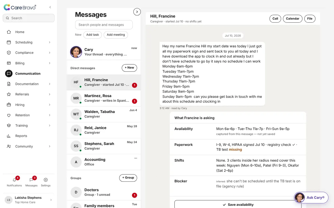Click the Compliance shield icon
The image size is (334, 208).
pyautogui.click(x=9, y=53)
